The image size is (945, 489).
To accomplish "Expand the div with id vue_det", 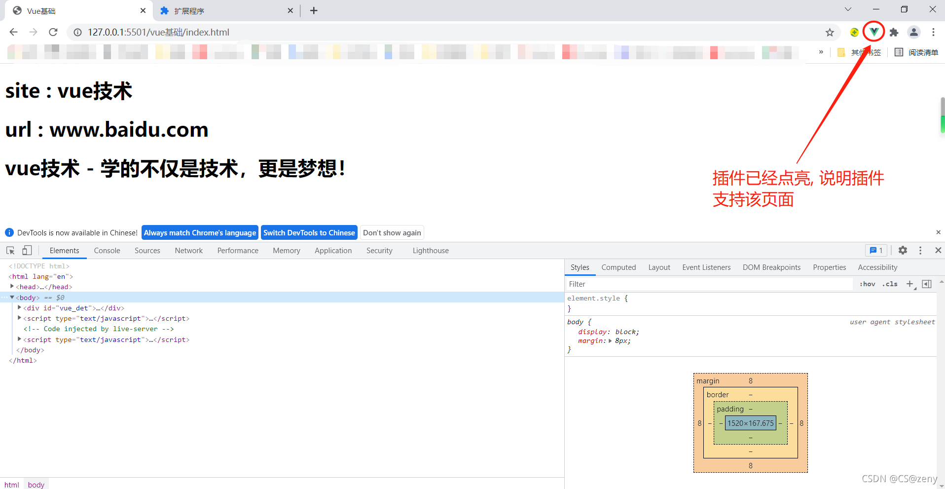I will [19, 307].
